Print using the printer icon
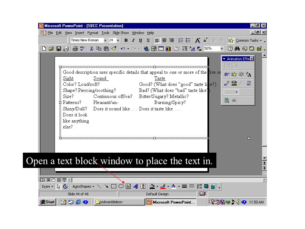This screenshot has width=305, height=229. tap(75, 48)
